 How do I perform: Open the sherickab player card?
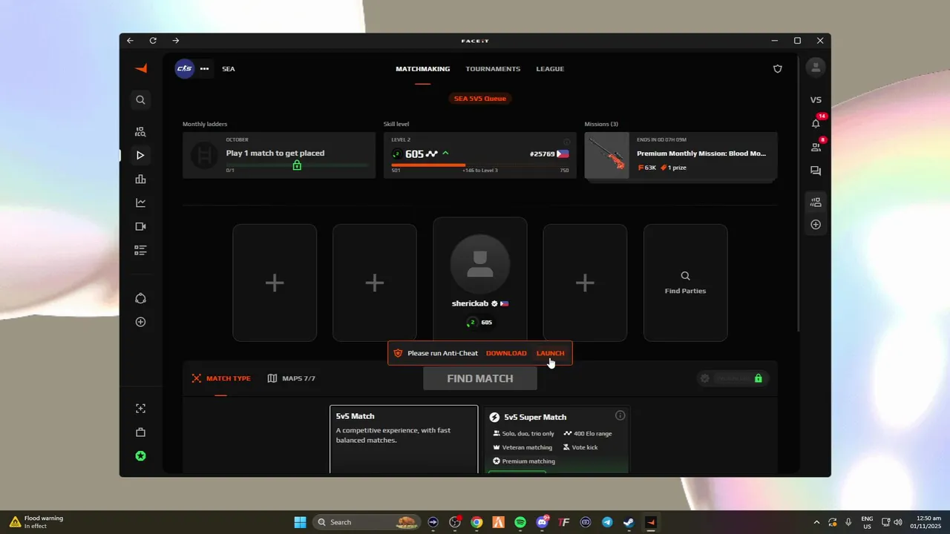[480, 280]
